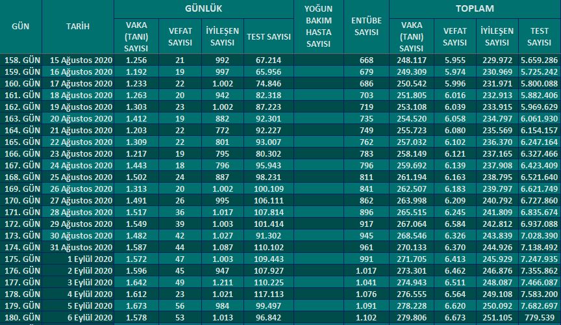Image resolution: width=561 pixels, height=325 pixels.
Task: Click the row label 170. GÜN
Action: click(22, 201)
